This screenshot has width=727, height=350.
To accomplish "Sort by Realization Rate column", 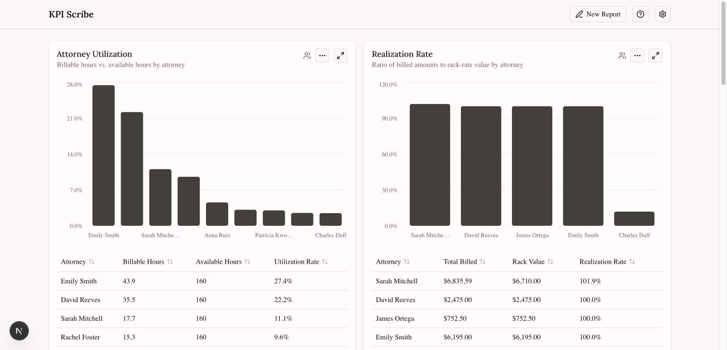I will tap(607, 262).
